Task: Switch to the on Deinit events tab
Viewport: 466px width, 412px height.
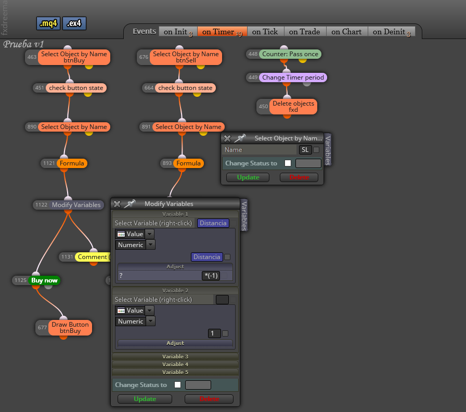Action: [392, 32]
